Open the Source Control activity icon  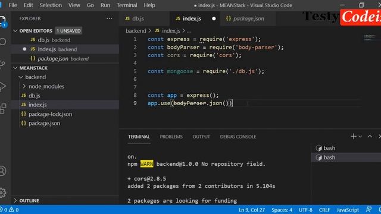(2, 64)
